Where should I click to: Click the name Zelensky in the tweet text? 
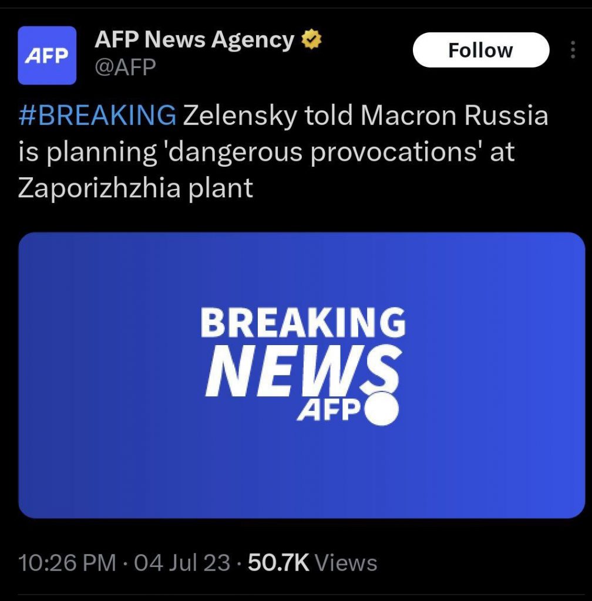tap(240, 116)
